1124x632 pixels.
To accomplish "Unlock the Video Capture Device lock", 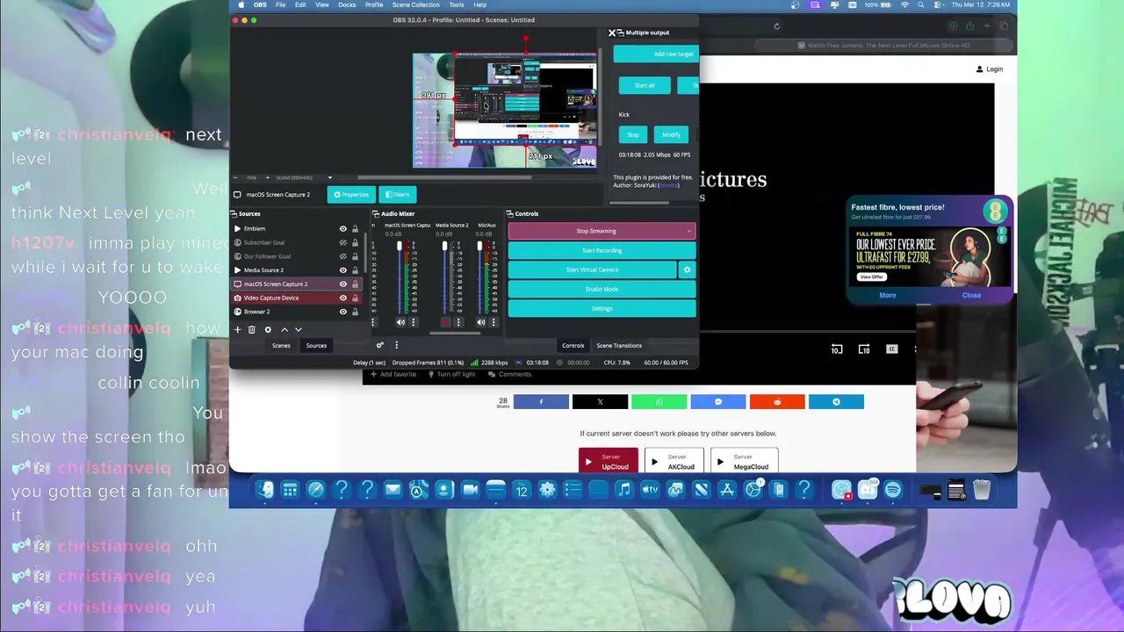I will point(355,298).
